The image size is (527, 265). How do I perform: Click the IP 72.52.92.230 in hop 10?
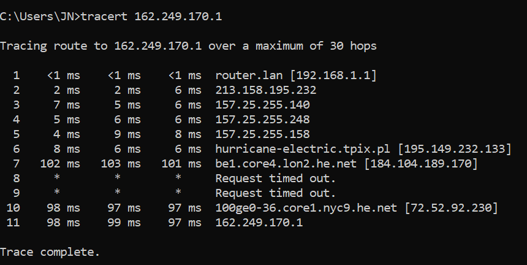pyautogui.click(x=451, y=208)
